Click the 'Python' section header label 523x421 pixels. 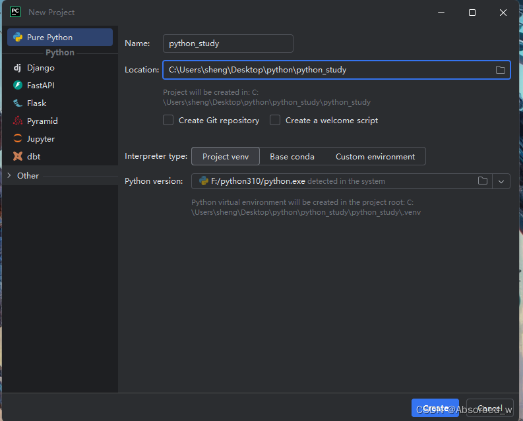[x=60, y=52]
